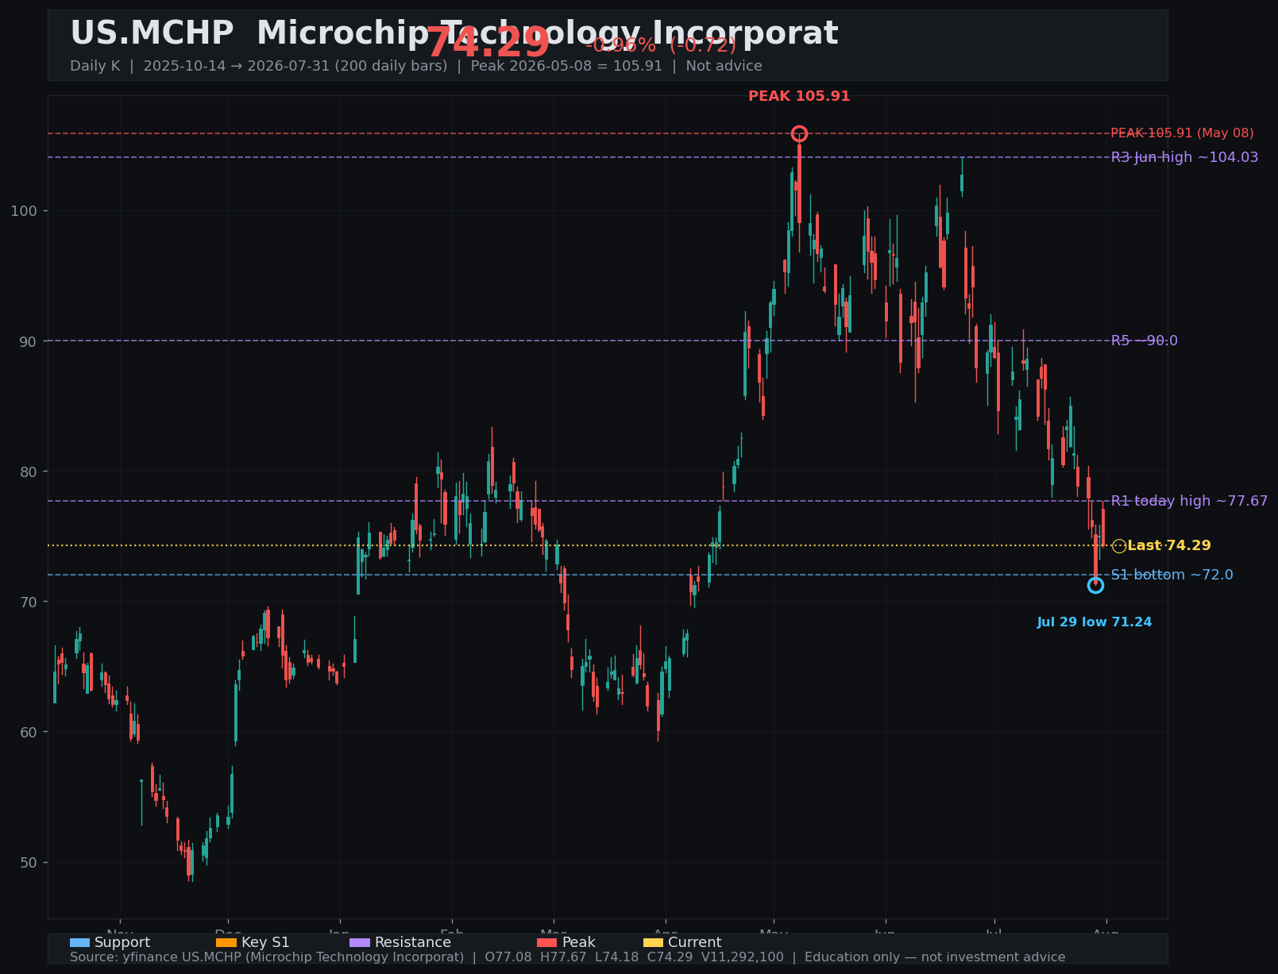Click the "Support" legend label

click(122, 942)
